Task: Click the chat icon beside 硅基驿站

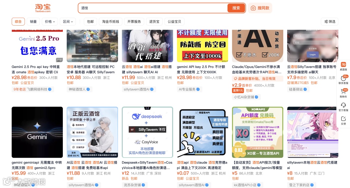Action: point(305,89)
